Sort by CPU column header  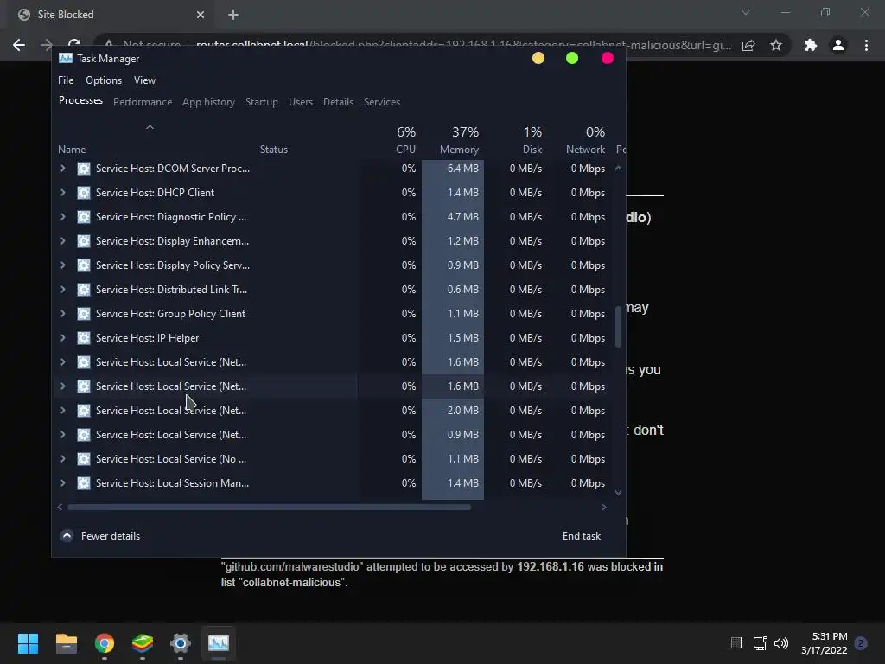click(405, 149)
